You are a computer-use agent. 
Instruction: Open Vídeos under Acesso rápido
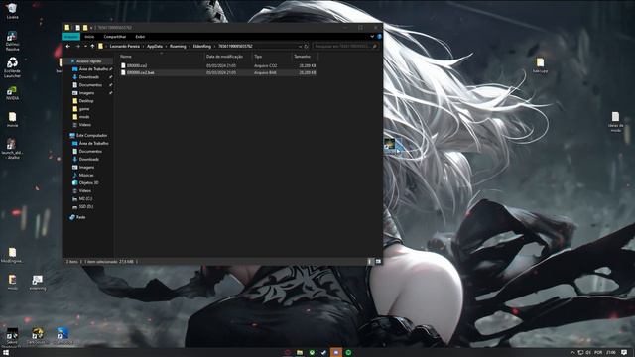[x=84, y=125]
